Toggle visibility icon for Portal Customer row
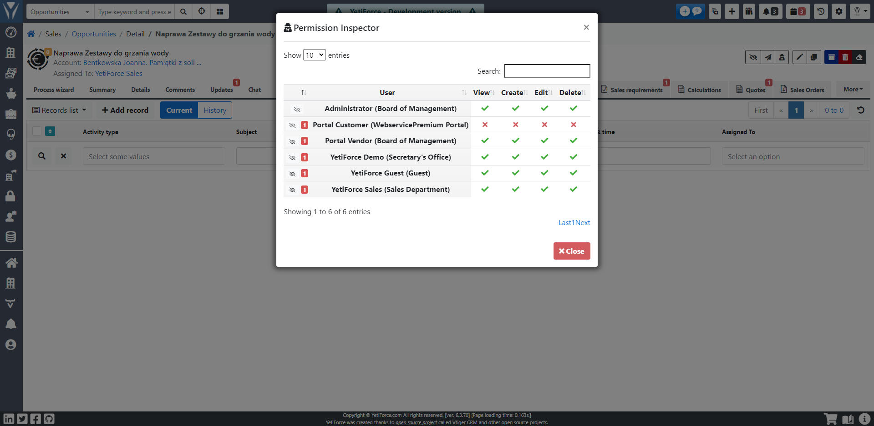The image size is (874, 426). click(x=292, y=125)
